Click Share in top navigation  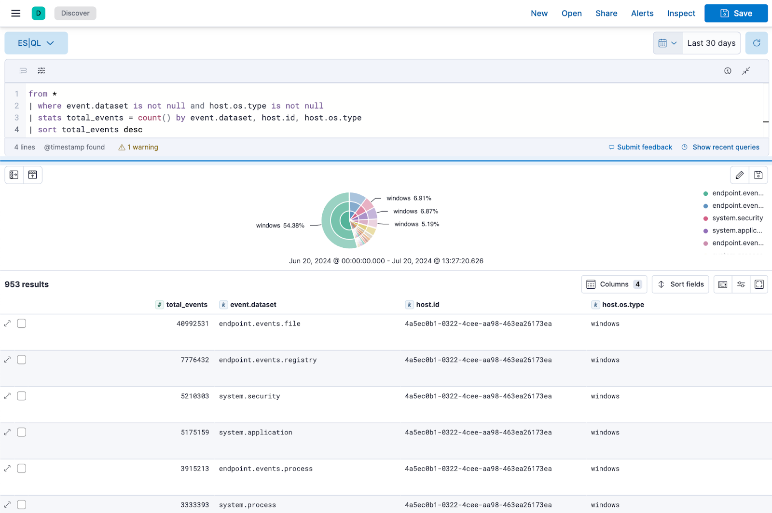pyautogui.click(x=606, y=13)
